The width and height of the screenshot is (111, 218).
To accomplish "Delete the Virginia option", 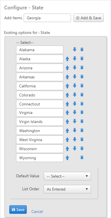I will click(82, 112).
